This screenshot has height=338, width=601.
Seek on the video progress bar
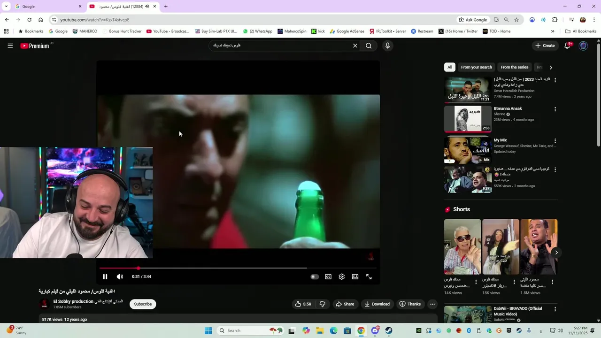click(x=238, y=268)
